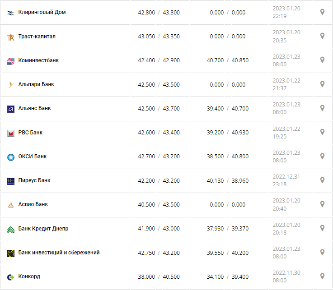The height and width of the screenshot is (290, 333).
Task: Click Пиреус Банк update date 2022.12.31
Action: point(286,176)
